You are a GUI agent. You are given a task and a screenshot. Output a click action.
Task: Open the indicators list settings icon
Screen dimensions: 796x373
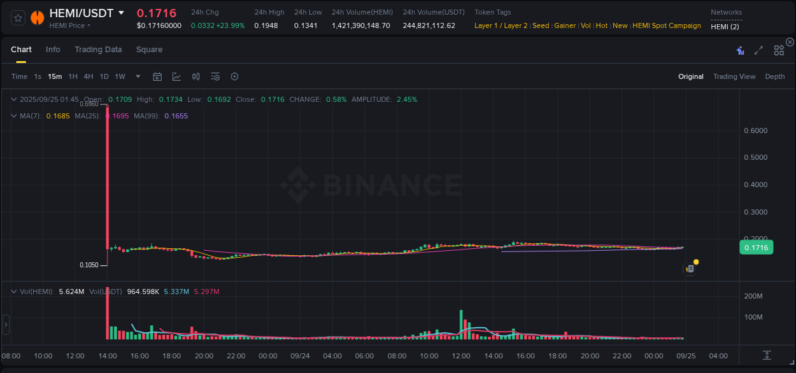tap(215, 76)
